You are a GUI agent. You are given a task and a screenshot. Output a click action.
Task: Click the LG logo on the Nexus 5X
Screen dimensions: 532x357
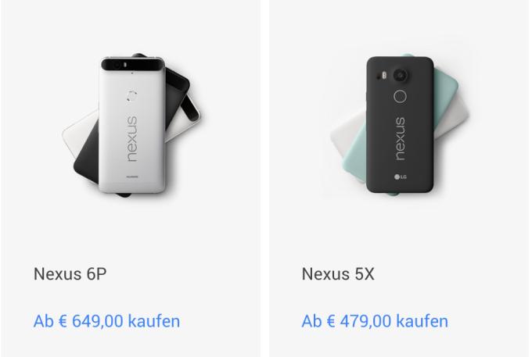(x=401, y=177)
